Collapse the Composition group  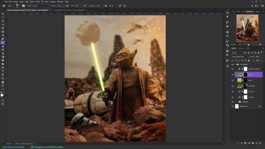pyautogui.click(x=235, y=65)
